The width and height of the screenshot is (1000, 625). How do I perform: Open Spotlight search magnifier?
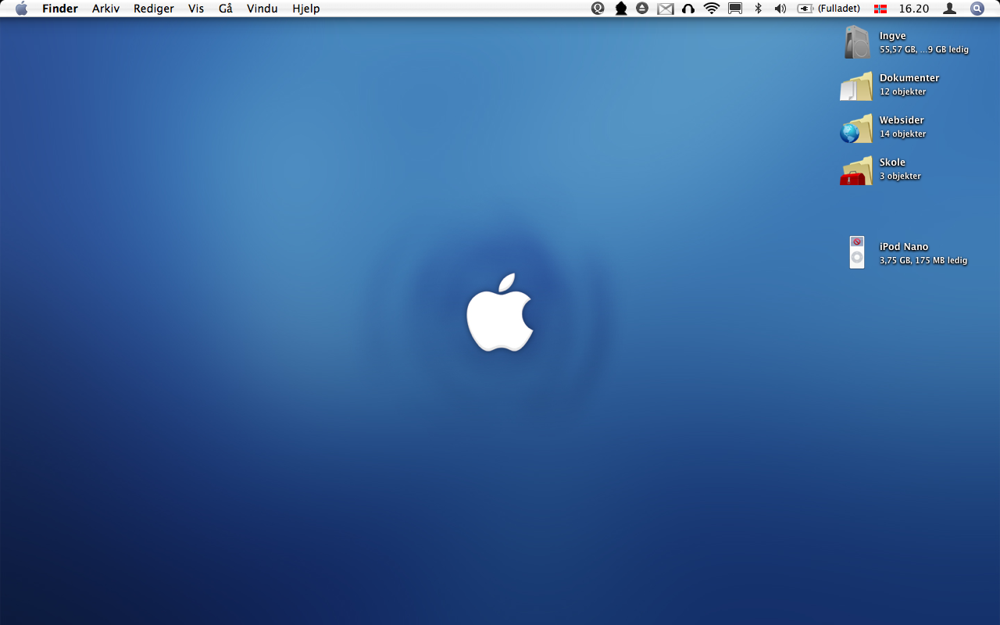(x=977, y=9)
